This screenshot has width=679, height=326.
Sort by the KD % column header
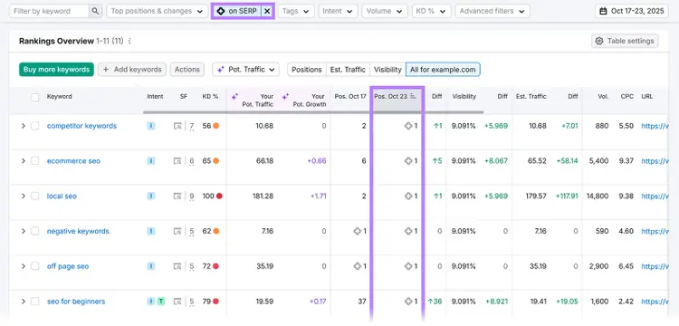coord(210,97)
